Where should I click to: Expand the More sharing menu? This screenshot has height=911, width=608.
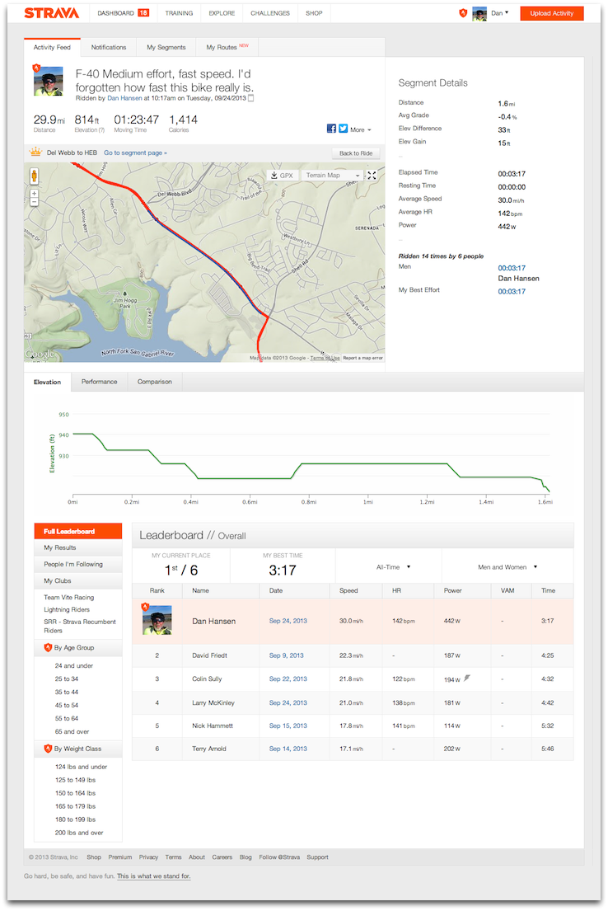(361, 129)
